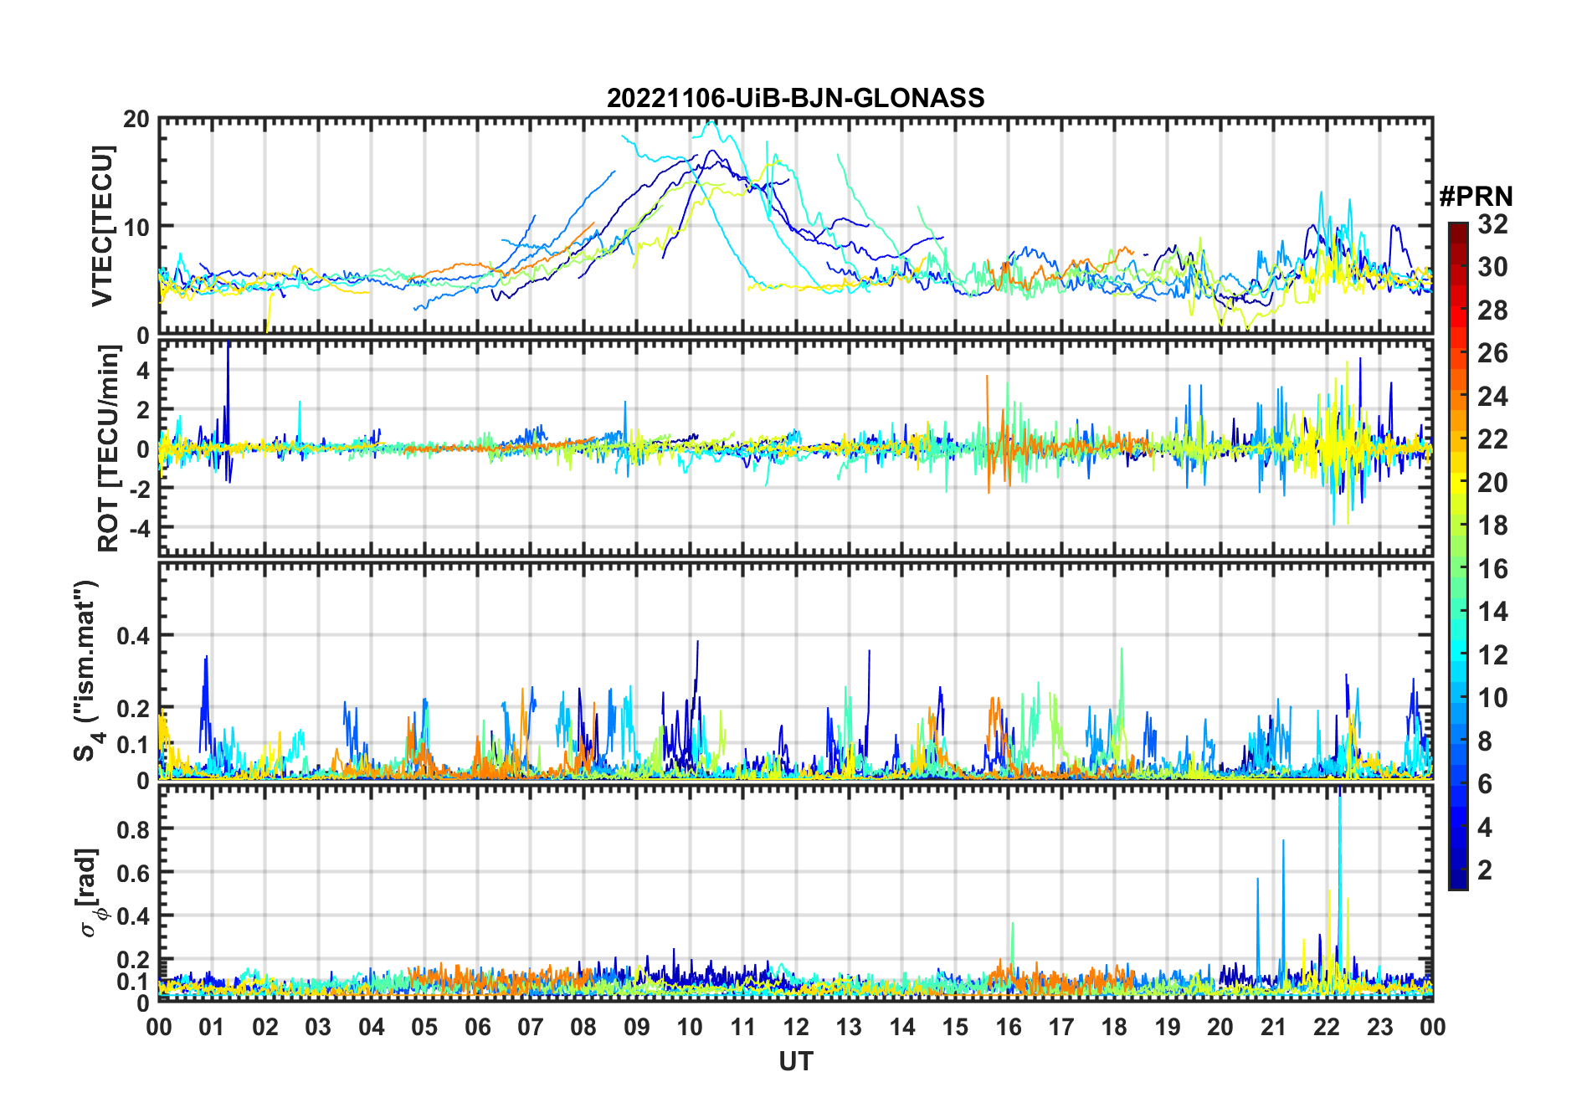
Task: Select colorbar tick label "20"
Action: [1492, 483]
